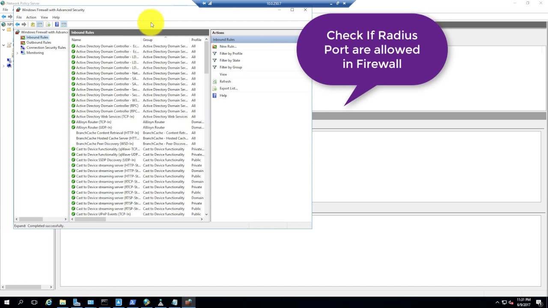Open the Action menu
The height and width of the screenshot is (308, 548).
click(31, 17)
